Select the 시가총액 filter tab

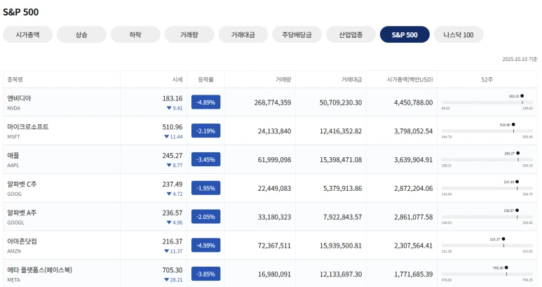tap(27, 34)
